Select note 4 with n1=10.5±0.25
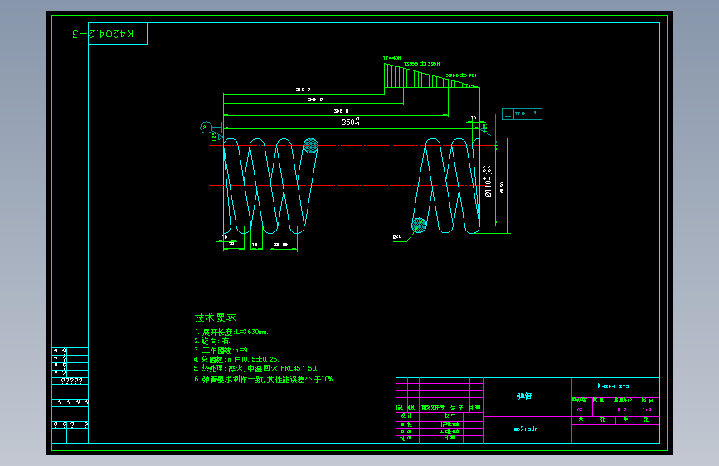Screen dimensions: 719x466 236,359
